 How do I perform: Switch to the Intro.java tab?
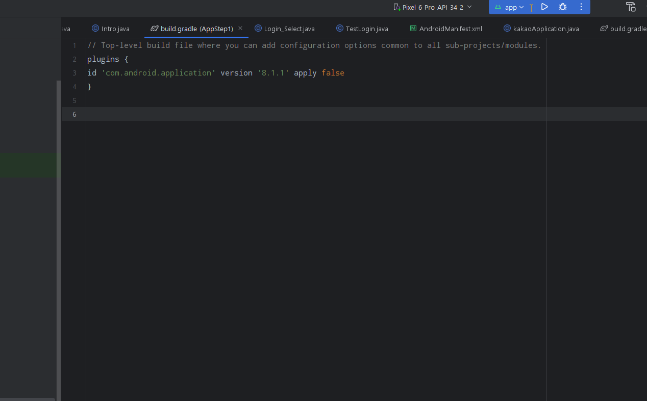111,29
